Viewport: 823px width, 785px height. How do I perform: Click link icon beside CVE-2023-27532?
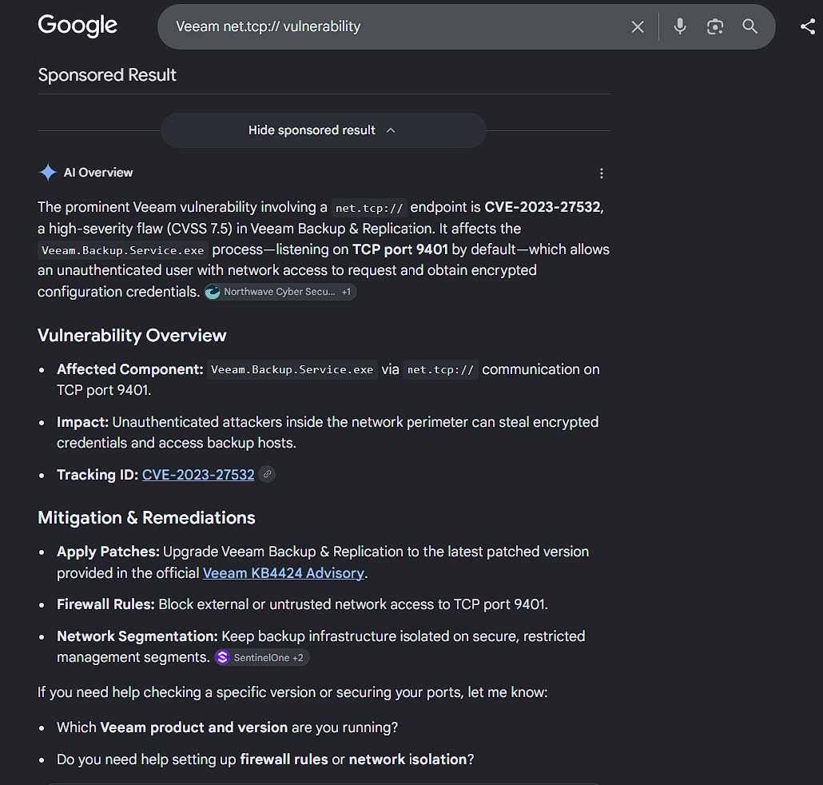(267, 474)
